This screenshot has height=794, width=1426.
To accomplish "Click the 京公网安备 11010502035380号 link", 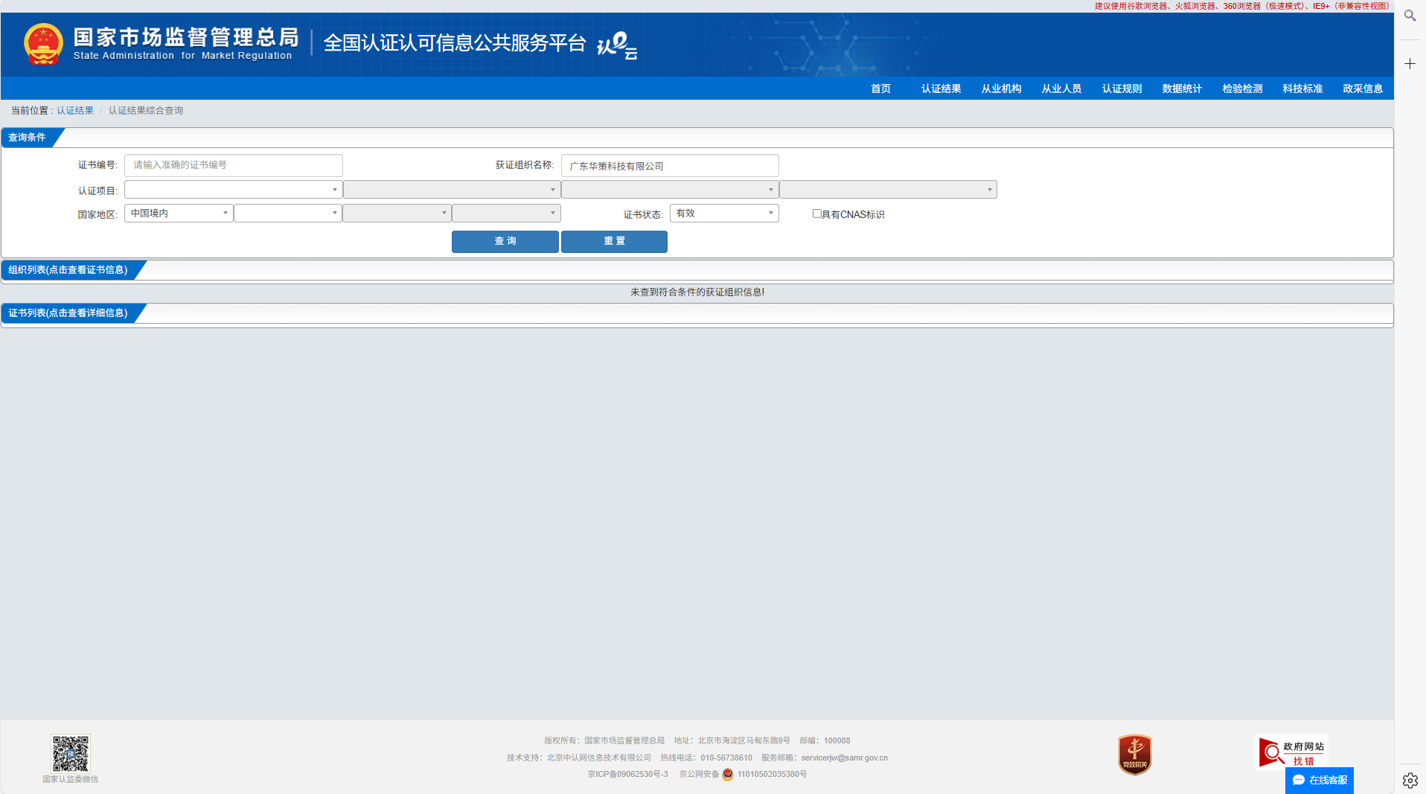I will (743, 775).
